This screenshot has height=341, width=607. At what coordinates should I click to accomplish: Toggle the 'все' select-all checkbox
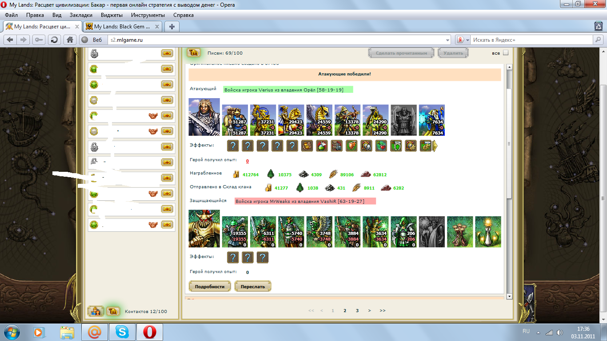pos(505,53)
